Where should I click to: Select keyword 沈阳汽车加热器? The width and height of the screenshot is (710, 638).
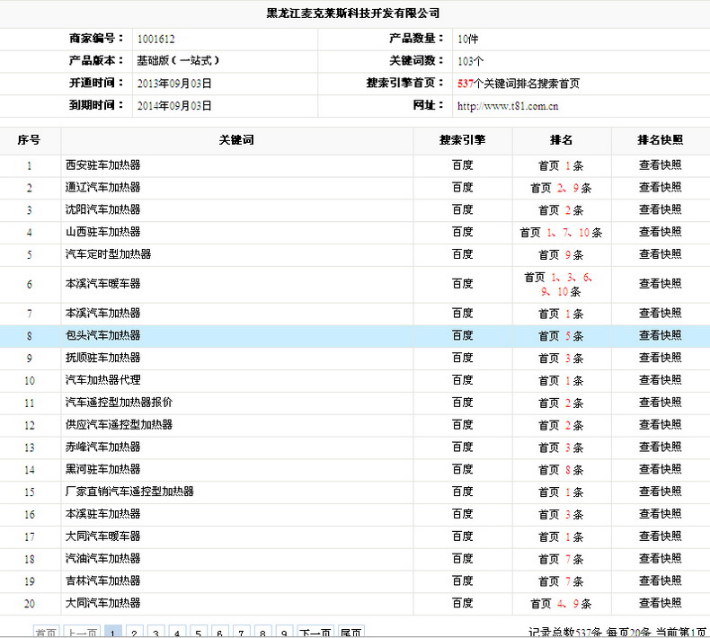coord(102,209)
